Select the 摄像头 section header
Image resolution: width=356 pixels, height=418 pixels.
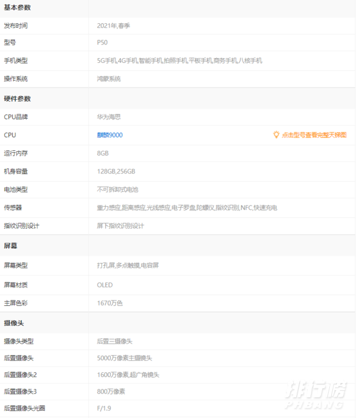tap(14, 323)
